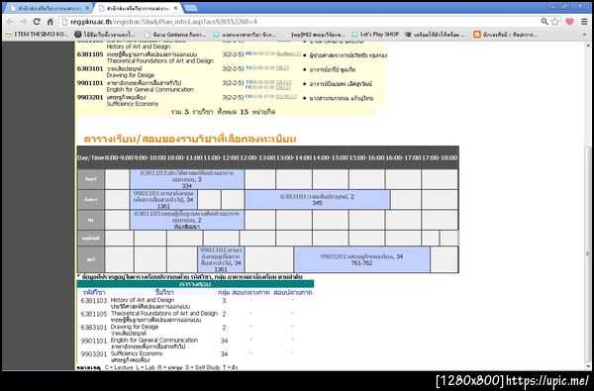The height and width of the screenshot is (391, 594).
Task: Open FR room link for English Communication
Action: click(283, 87)
